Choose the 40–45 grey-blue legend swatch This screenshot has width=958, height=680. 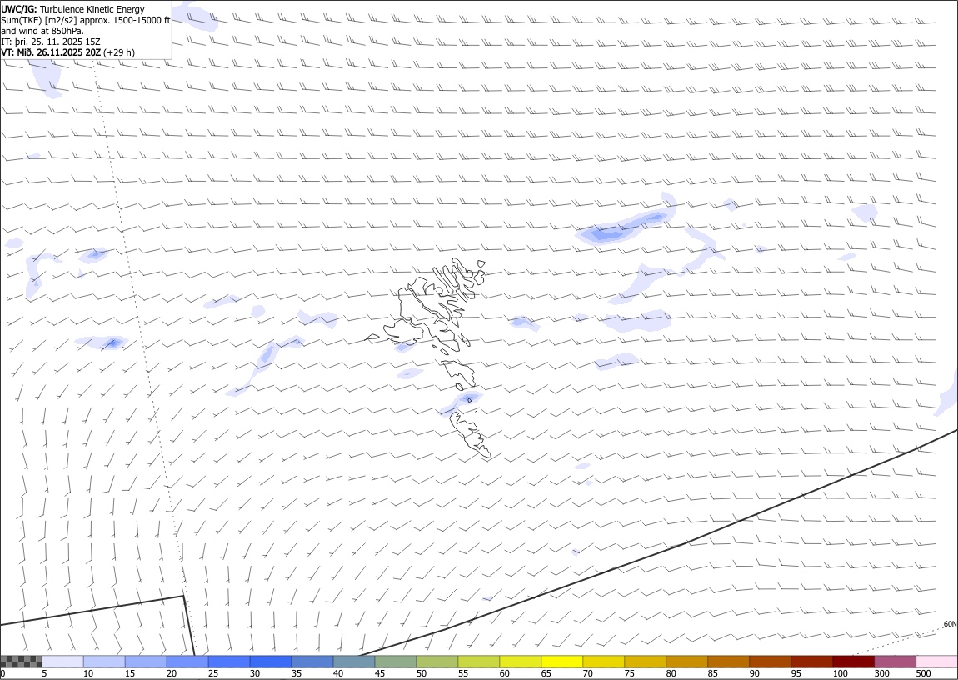(x=354, y=662)
